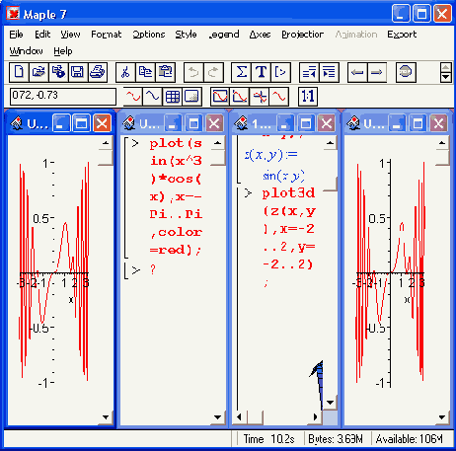
Task: Open the File menu
Action: (x=16, y=35)
